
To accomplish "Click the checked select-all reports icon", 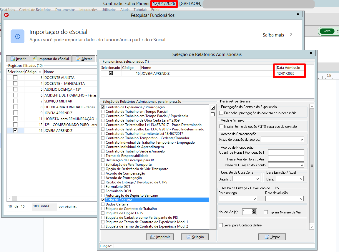I will pos(213,108).
